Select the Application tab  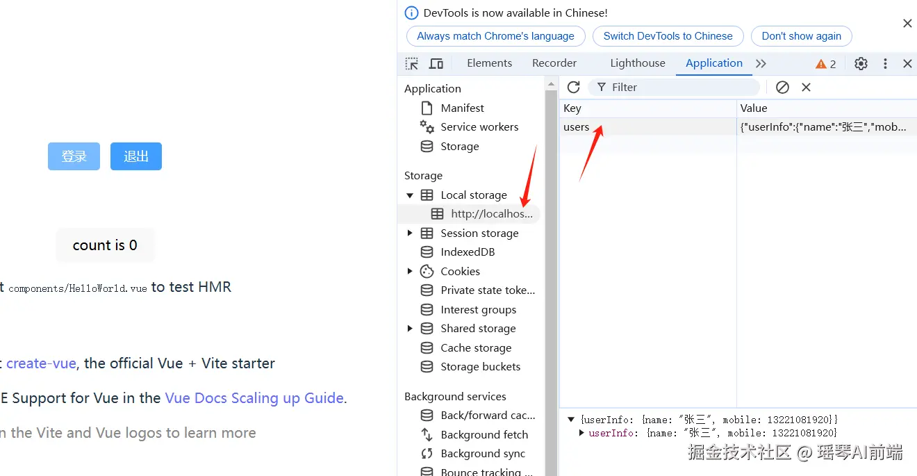pyautogui.click(x=714, y=63)
